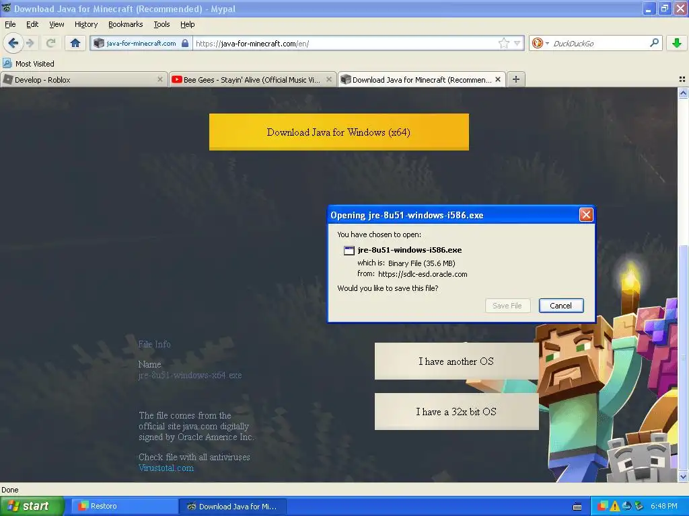
Task: Open the Downloads green arrow button
Action: pyautogui.click(x=677, y=43)
